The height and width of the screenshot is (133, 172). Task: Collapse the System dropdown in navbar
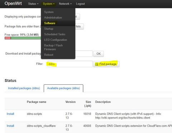pyautogui.click(x=49, y=4)
